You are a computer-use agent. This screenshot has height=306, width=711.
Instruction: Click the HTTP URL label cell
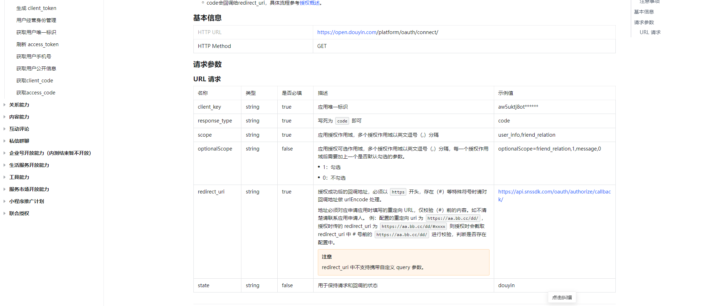click(x=253, y=32)
